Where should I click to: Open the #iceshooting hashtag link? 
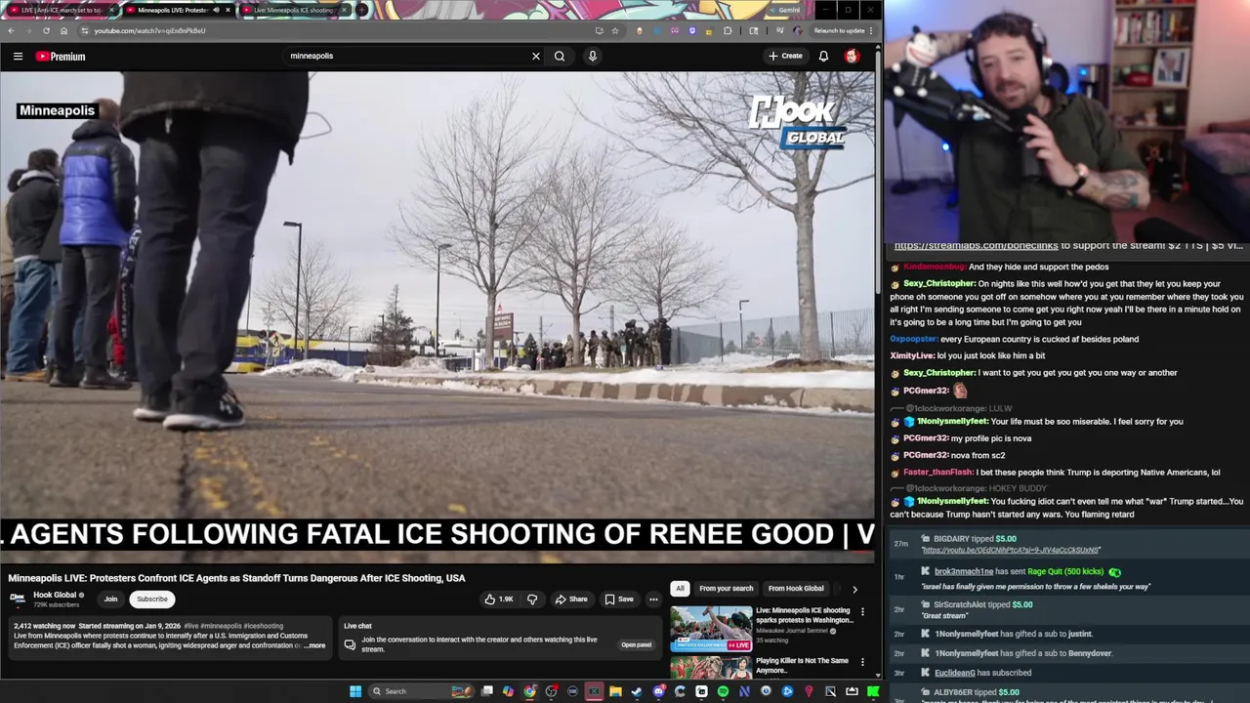263,626
